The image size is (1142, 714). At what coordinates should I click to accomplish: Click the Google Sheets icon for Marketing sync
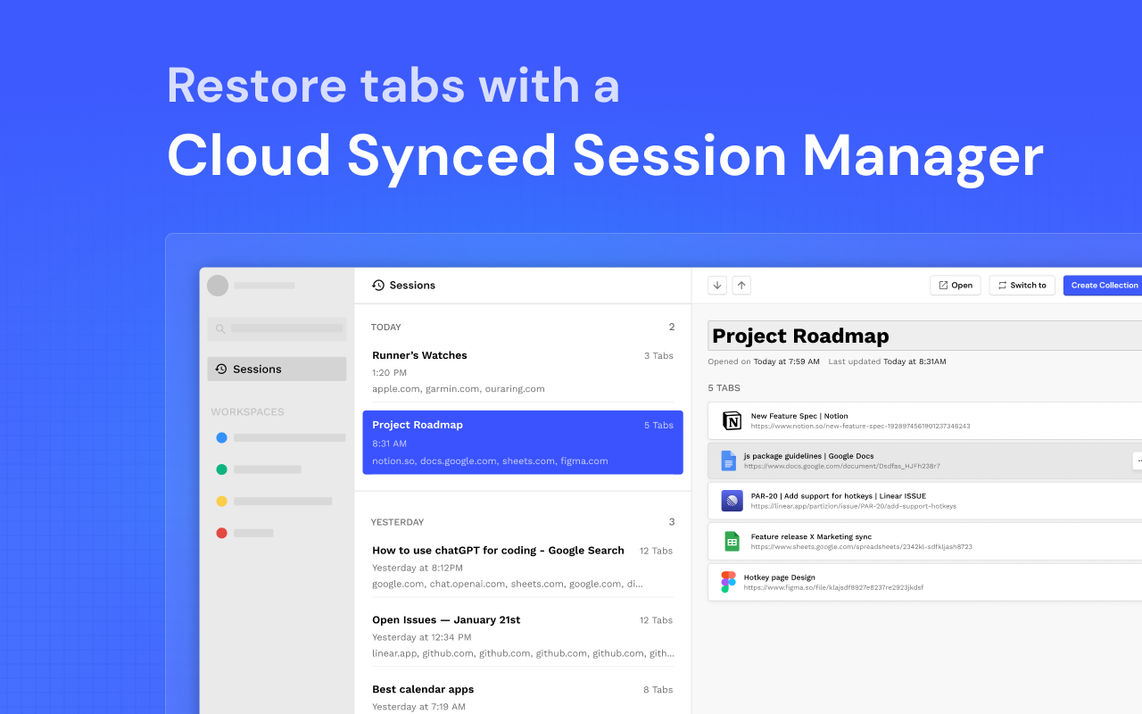732,541
